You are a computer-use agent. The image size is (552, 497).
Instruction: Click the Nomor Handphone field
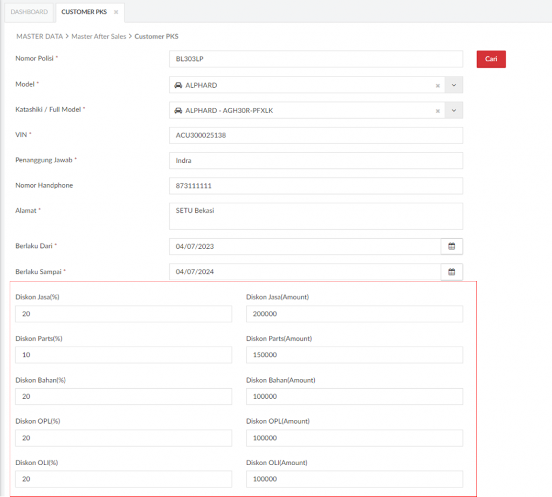[x=315, y=186]
